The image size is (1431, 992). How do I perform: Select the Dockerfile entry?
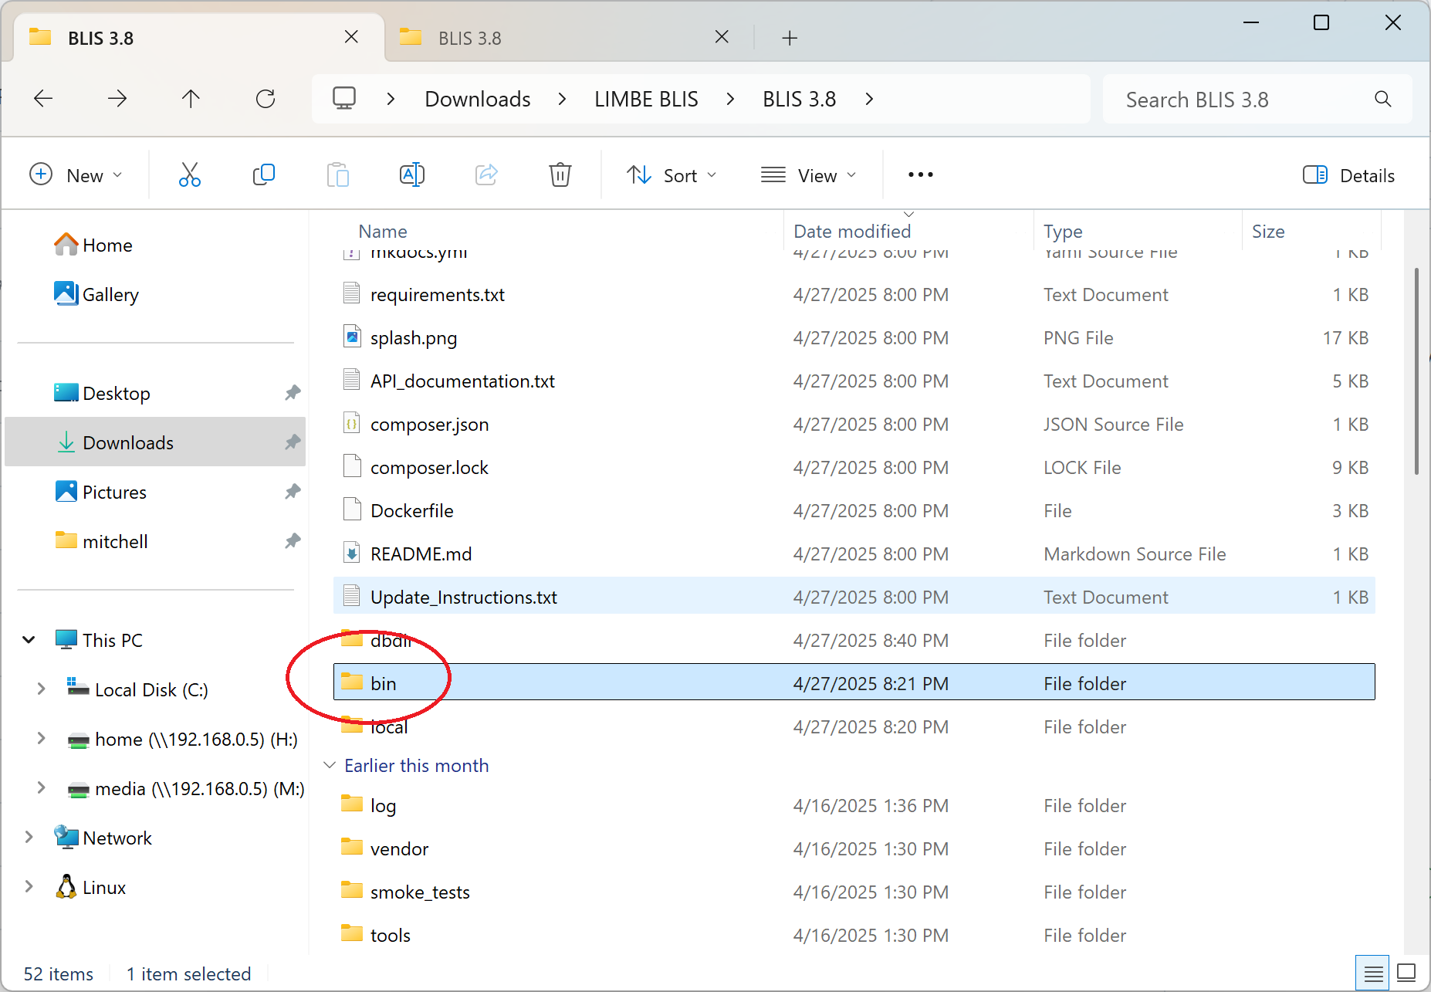pos(854,510)
